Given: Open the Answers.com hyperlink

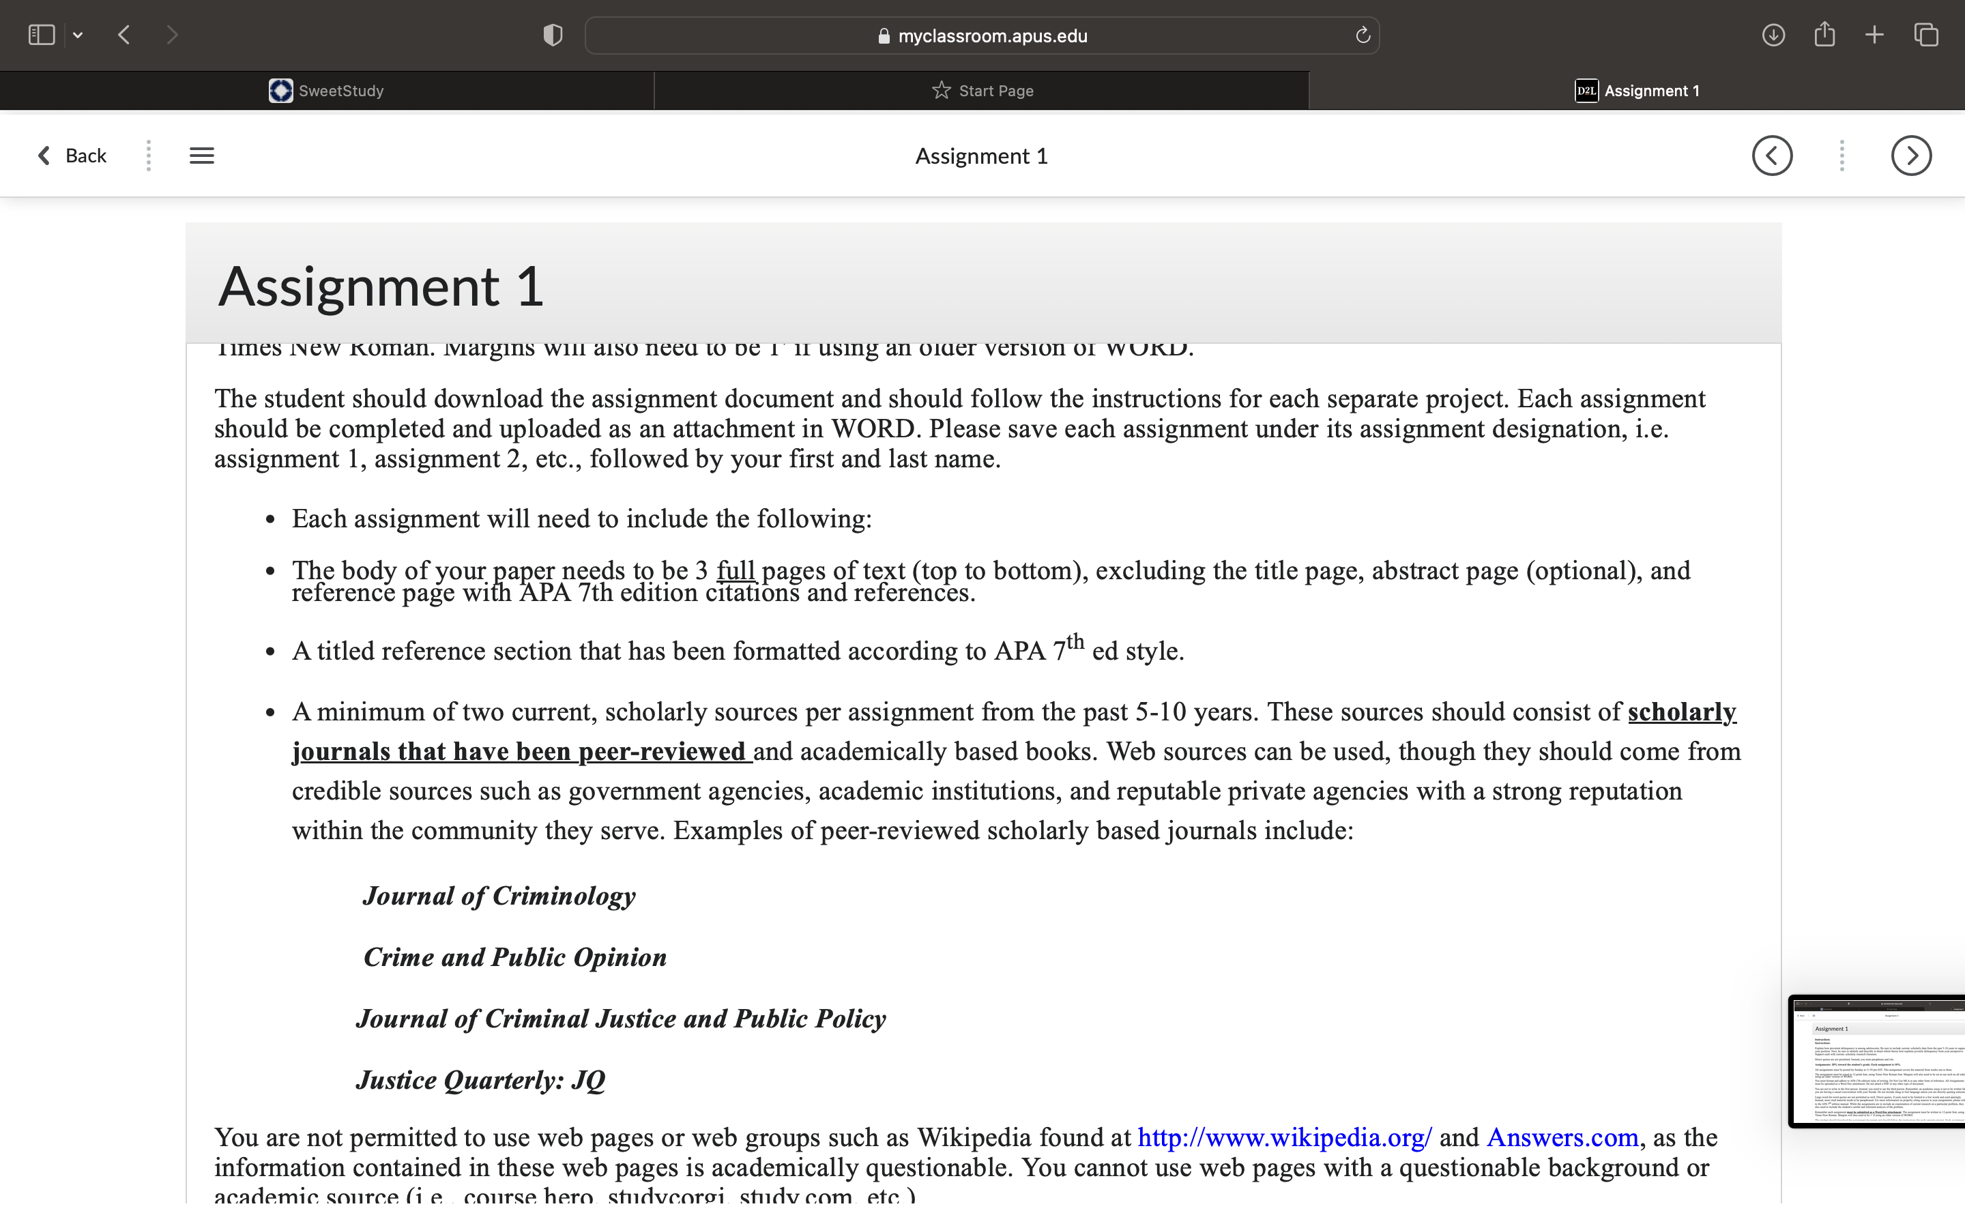Looking at the screenshot, I should (x=1562, y=1137).
